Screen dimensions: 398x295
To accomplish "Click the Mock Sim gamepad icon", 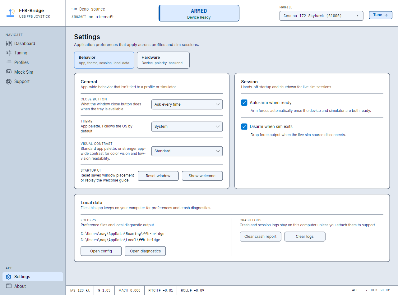I will click(x=9, y=72).
